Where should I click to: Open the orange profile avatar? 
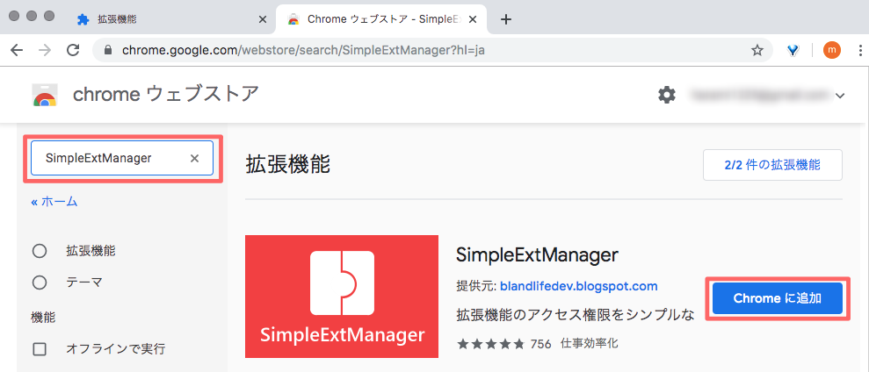tap(831, 51)
